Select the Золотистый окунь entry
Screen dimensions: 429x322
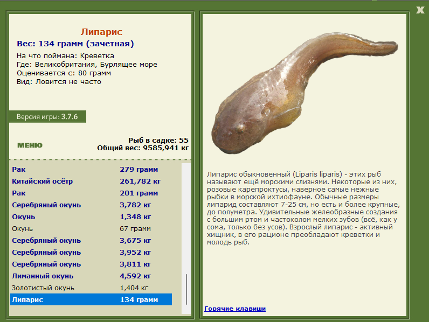tap(91, 288)
